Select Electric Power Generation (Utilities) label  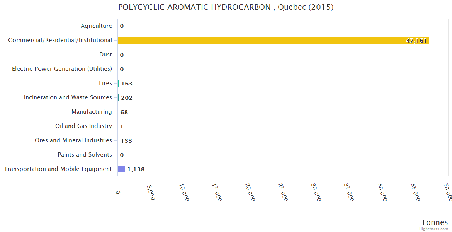62,69
